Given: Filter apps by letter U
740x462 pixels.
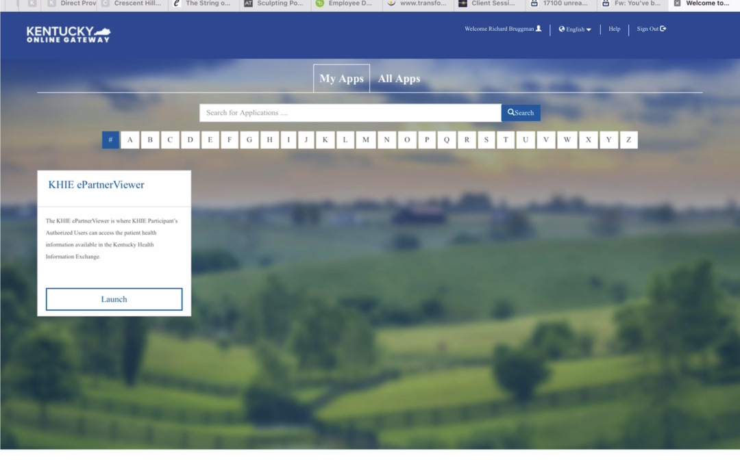Looking at the screenshot, I should click(x=526, y=140).
